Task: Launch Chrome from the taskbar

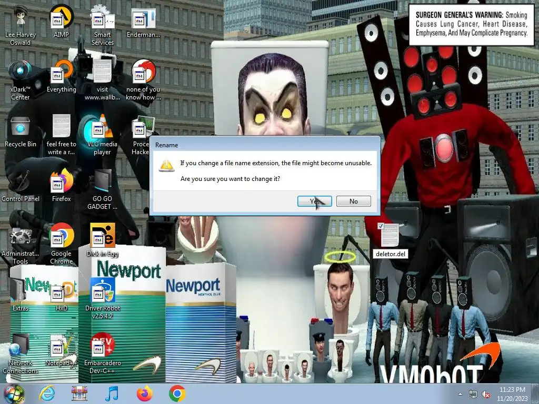Action: coord(177,394)
